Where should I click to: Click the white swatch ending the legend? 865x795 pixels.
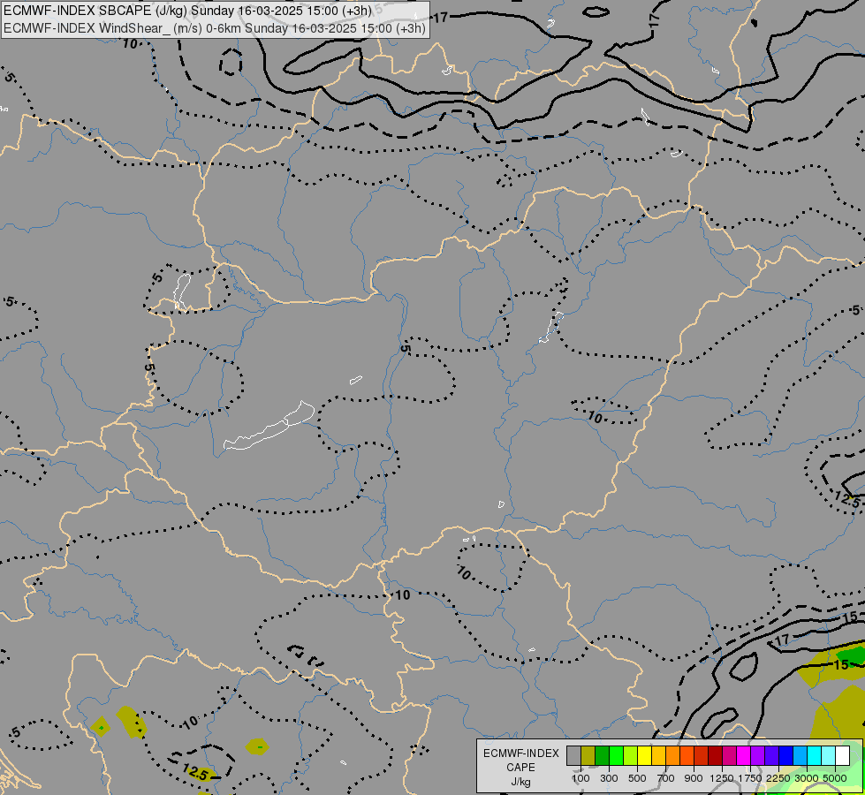click(x=842, y=755)
